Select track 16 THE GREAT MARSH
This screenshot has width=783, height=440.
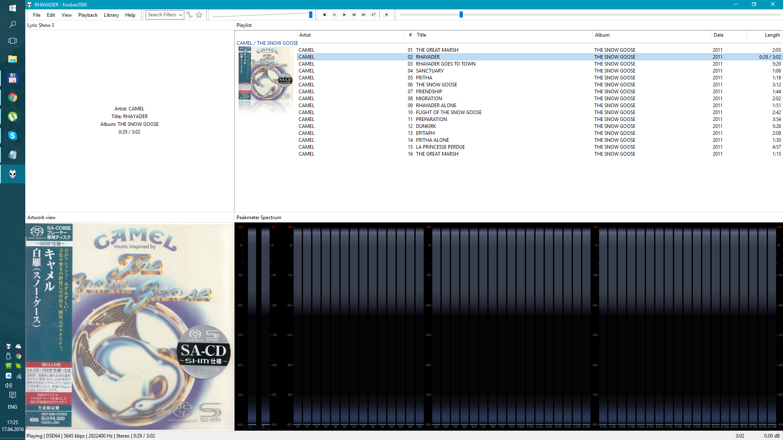pos(539,154)
